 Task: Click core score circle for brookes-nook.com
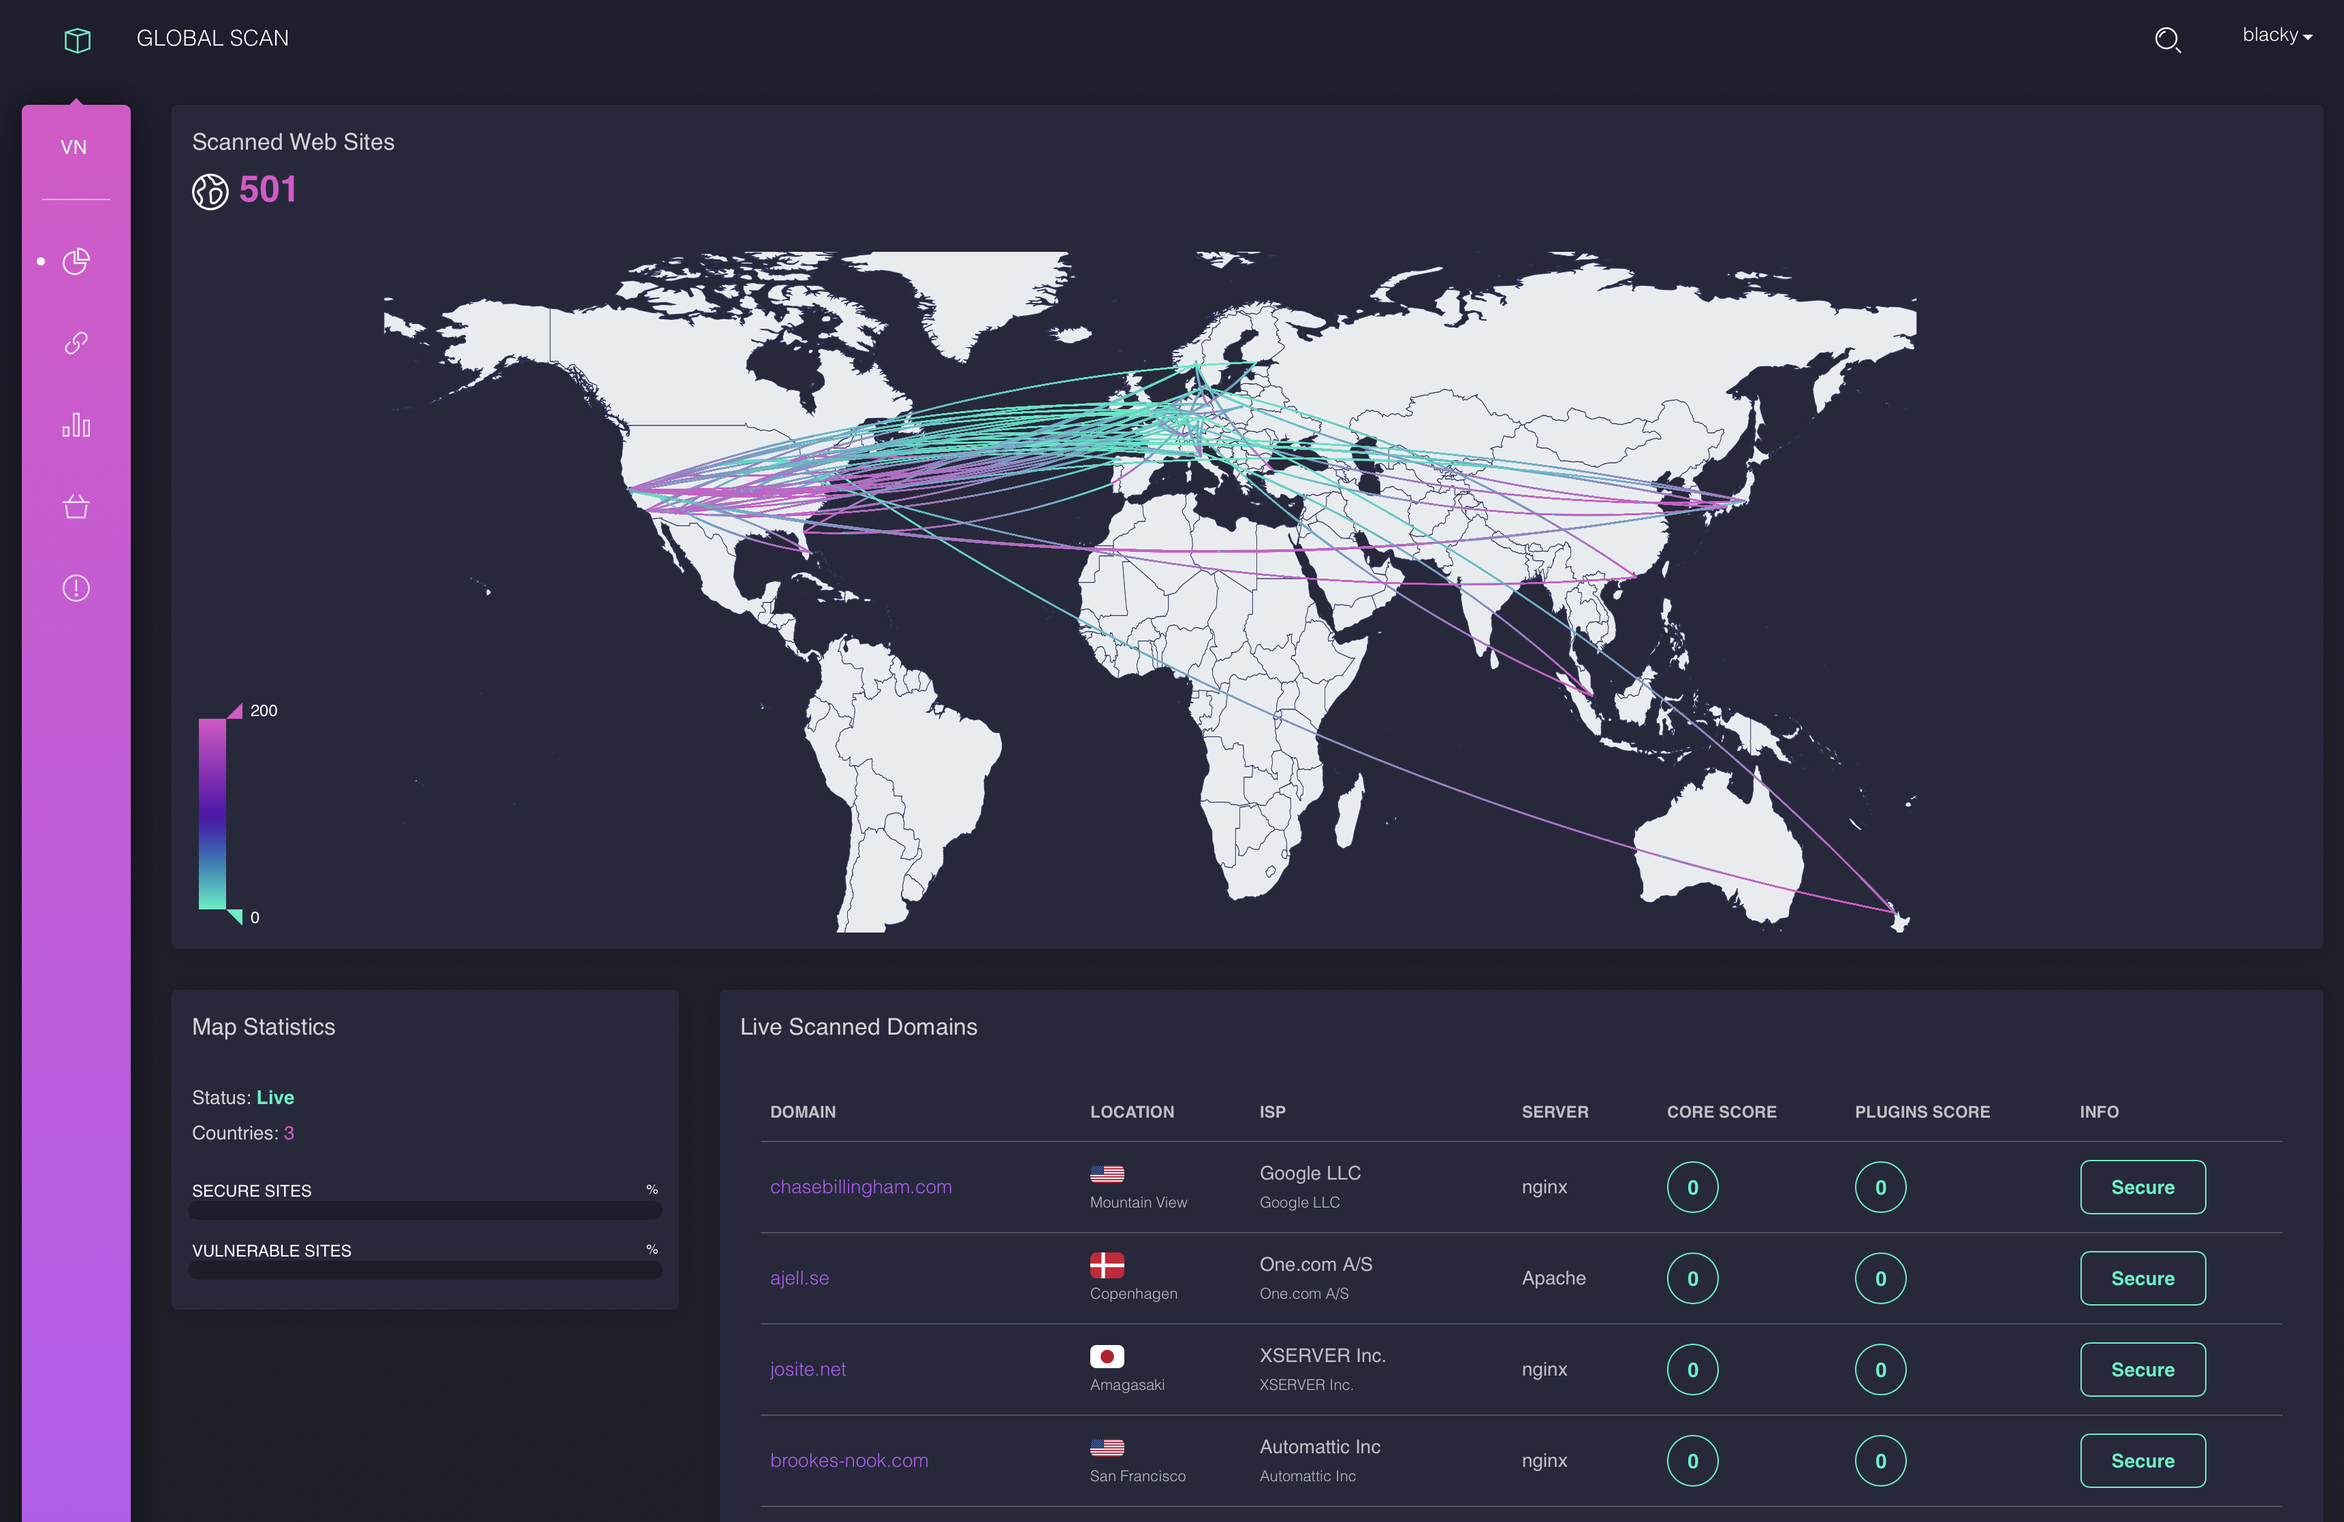1692,1461
